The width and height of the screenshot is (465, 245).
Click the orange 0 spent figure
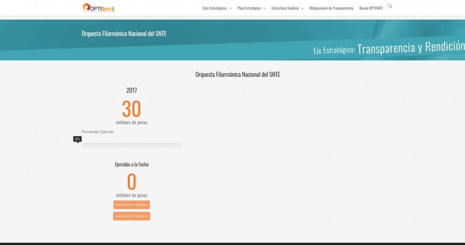(131, 182)
